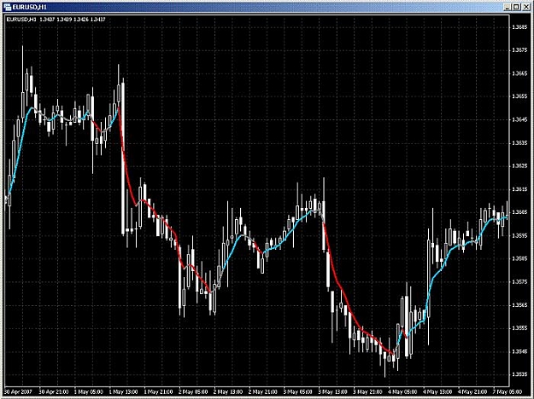This screenshot has height=399, width=534.
Task: Click the 1.3605 price label
Action: [x=519, y=212]
